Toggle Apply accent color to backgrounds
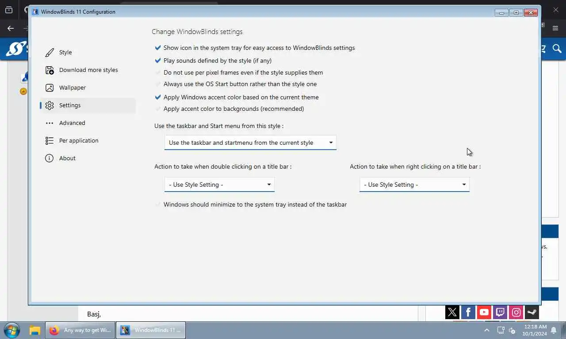 click(158, 109)
